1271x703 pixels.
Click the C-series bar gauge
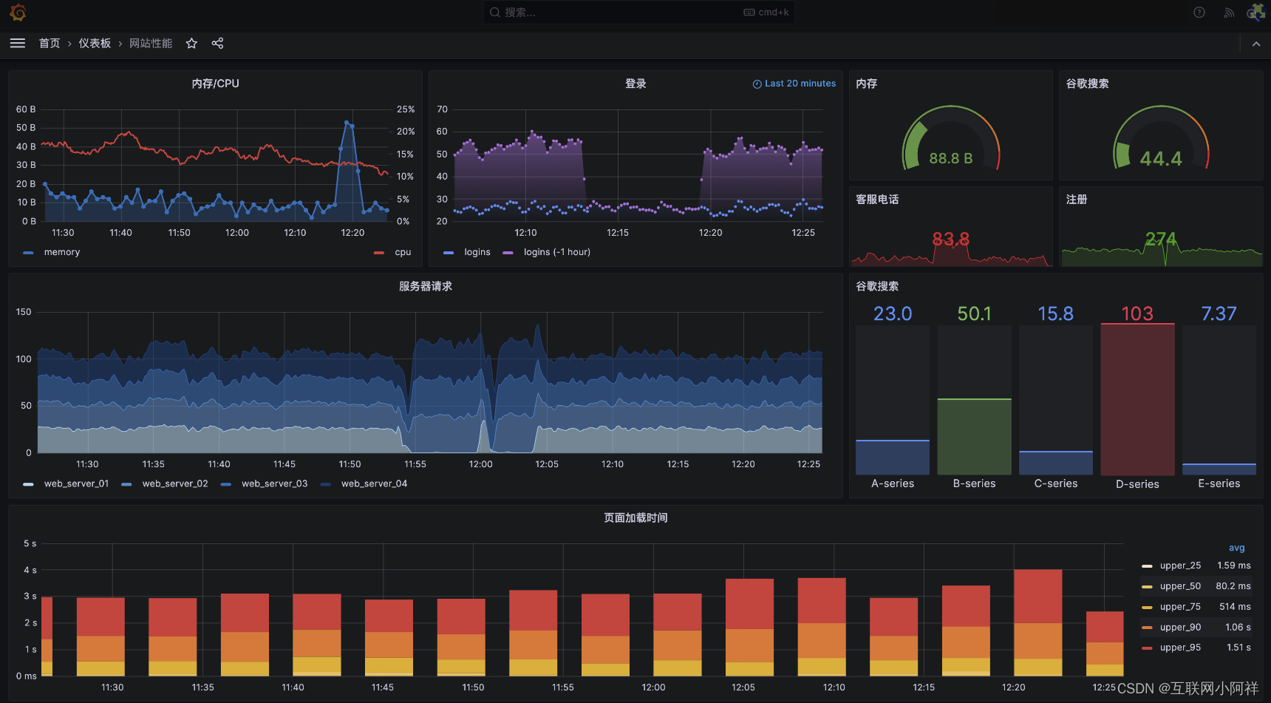1056,399
